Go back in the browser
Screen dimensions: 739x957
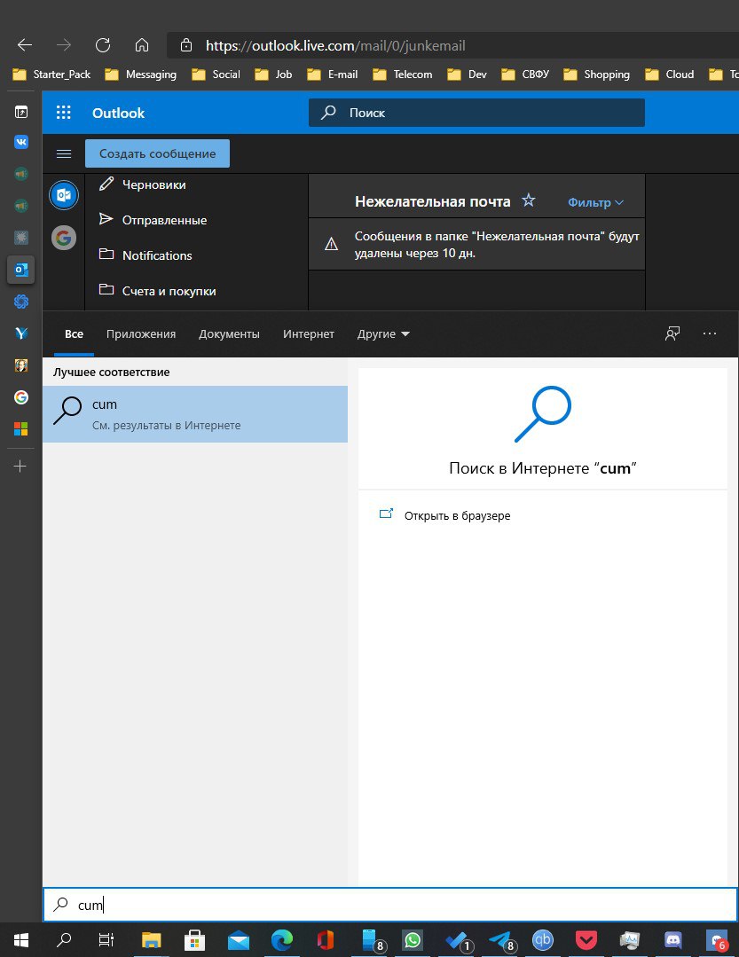pyautogui.click(x=25, y=45)
